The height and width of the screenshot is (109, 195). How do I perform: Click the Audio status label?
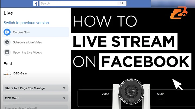160,94
